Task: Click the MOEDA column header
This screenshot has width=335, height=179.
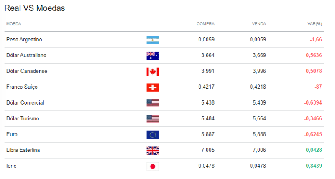Action: [14, 24]
